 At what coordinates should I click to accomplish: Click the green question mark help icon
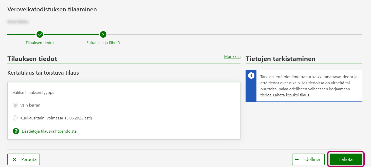click(x=16, y=131)
